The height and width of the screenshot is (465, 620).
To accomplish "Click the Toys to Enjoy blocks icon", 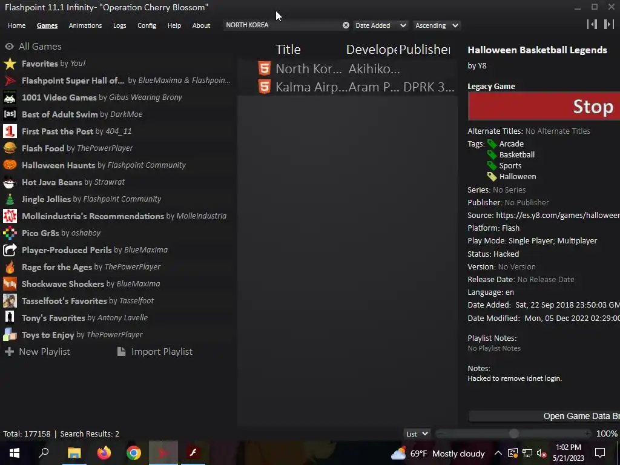I will pyautogui.click(x=10, y=334).
